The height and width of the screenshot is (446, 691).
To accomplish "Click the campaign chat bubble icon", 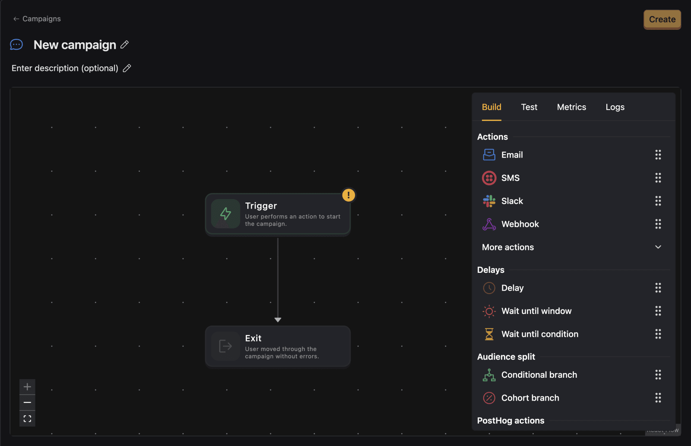I will point(16,44).
